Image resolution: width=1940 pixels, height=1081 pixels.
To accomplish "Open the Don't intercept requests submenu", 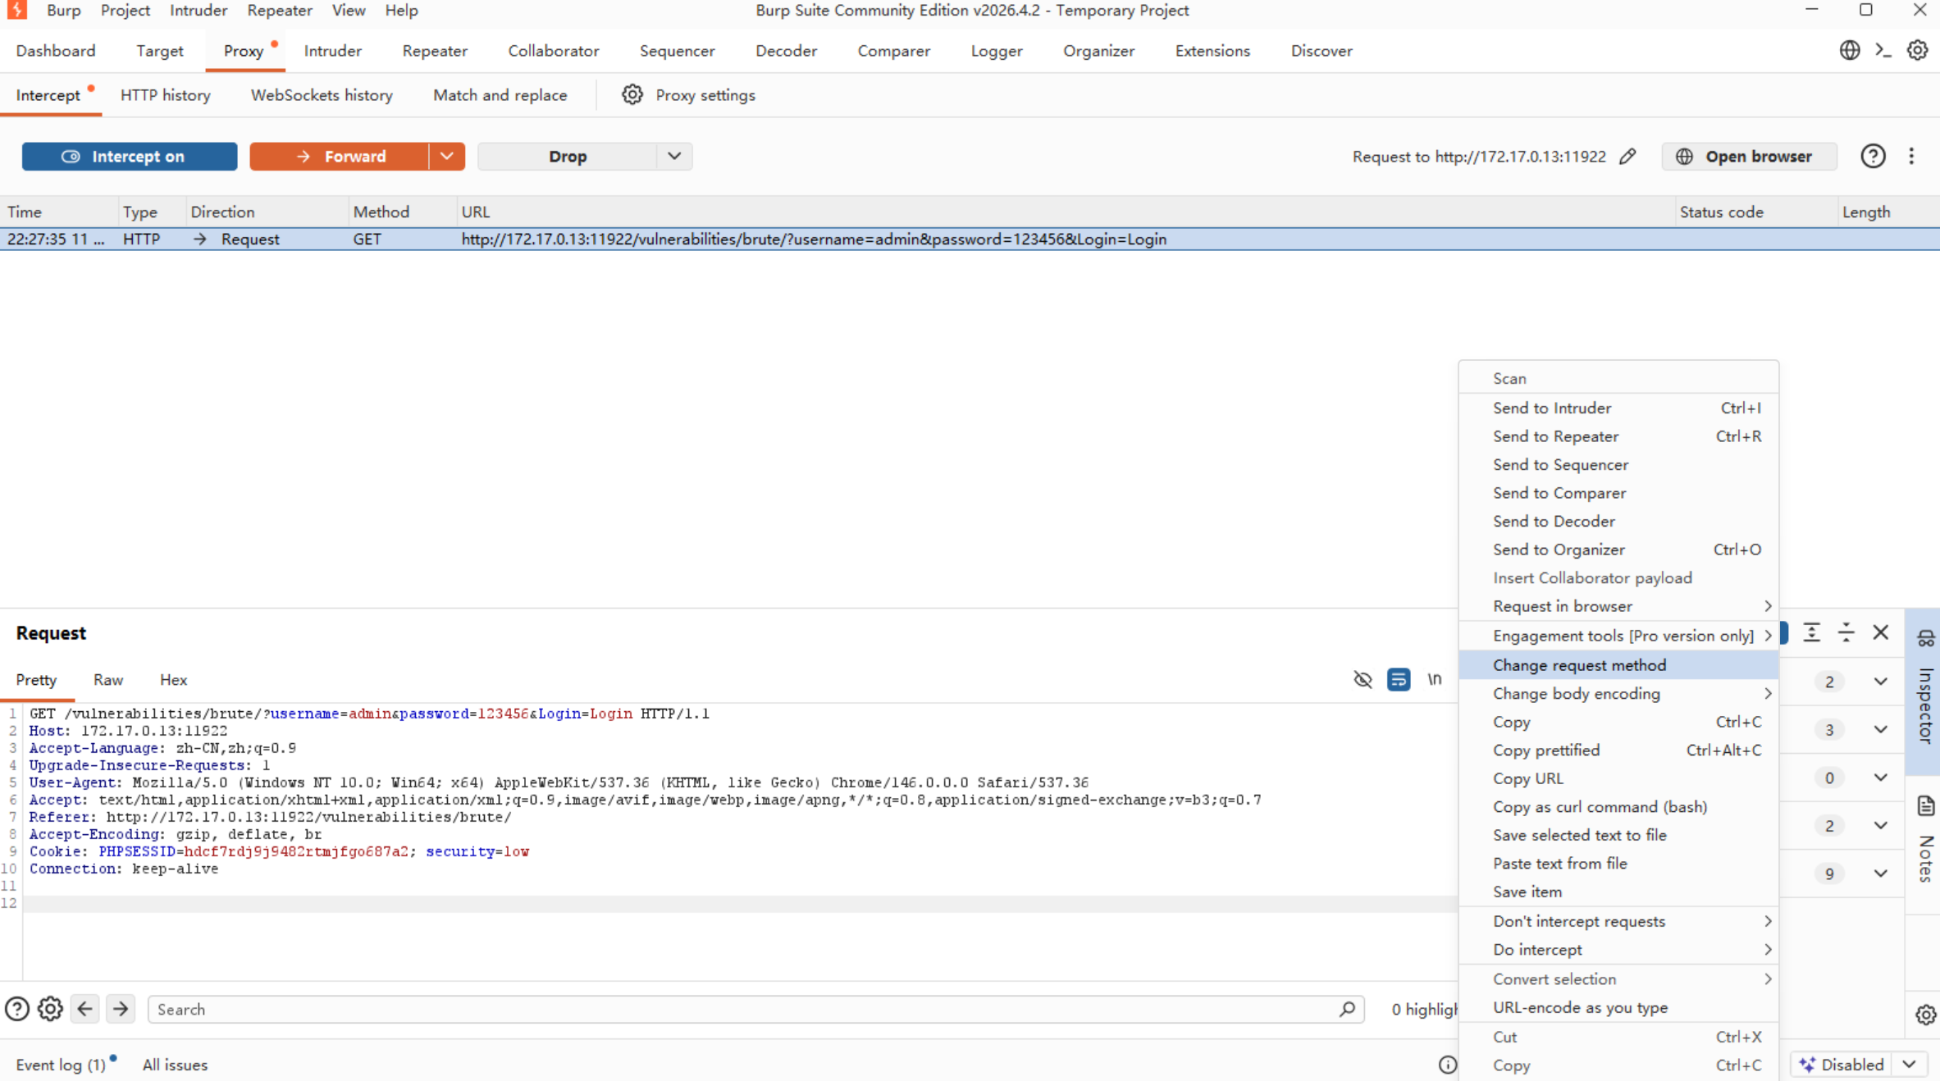I will [x=1618, y=921].
